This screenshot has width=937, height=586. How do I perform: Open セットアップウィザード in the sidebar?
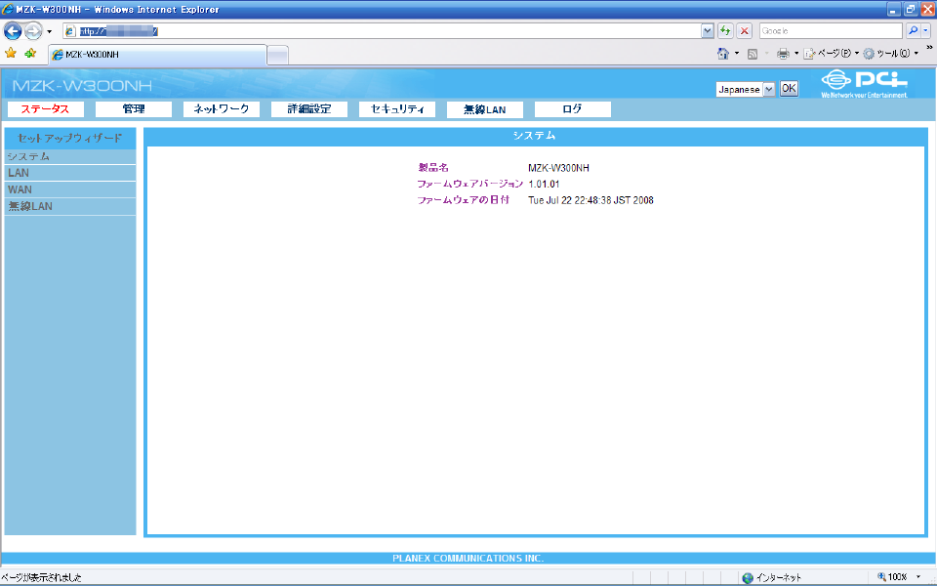pos(70,138)
